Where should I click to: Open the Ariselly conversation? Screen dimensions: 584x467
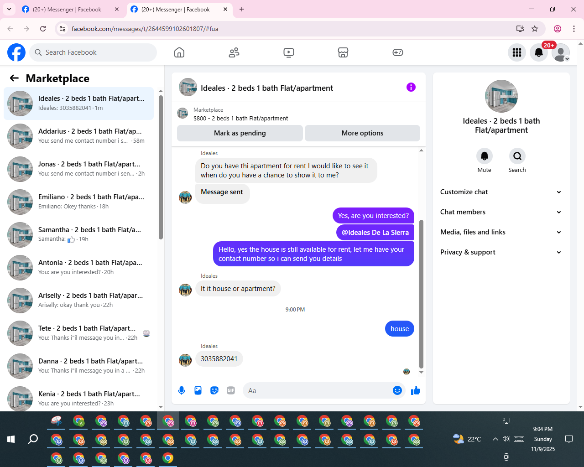(x=79, y=301)
